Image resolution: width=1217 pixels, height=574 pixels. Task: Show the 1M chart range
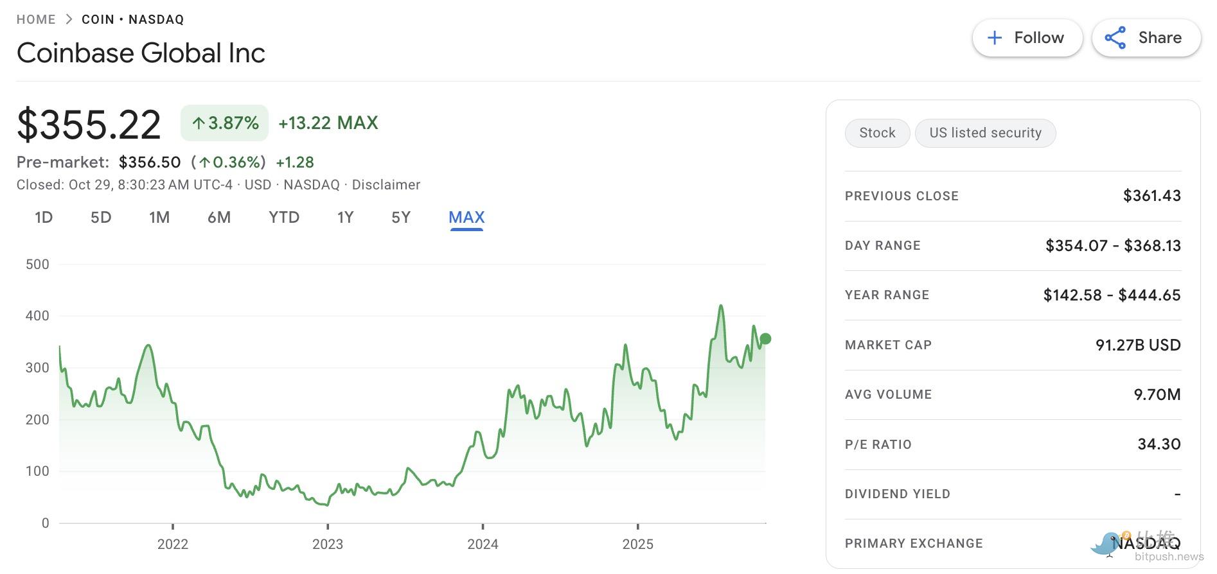[x=159, y=218]
